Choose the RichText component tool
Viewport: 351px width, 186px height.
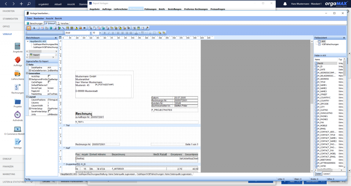tap(42, 28)
